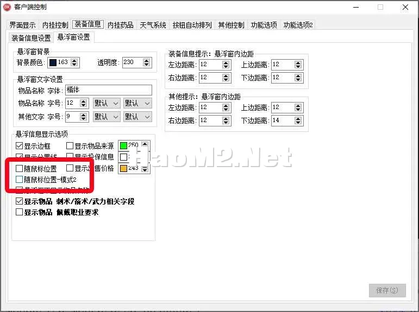This screenshot has width=419, height=312.
Task: Minimize the 客户端控制 window
Action: tap(356, 7)
